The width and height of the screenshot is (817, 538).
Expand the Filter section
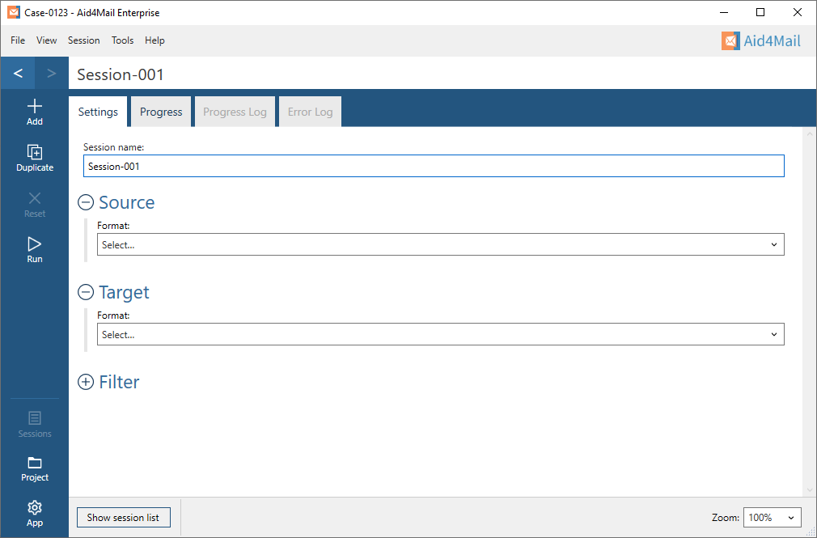86,381
